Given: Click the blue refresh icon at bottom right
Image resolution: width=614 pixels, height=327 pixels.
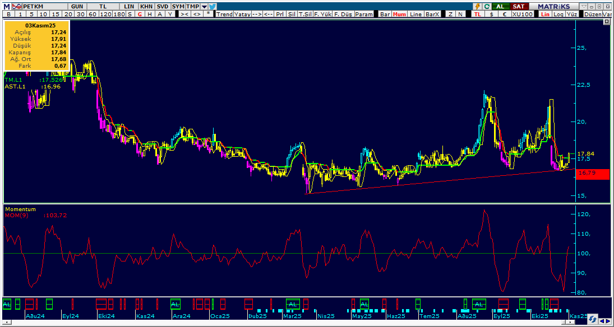Looking at the screenshot, I should [593, 319].
